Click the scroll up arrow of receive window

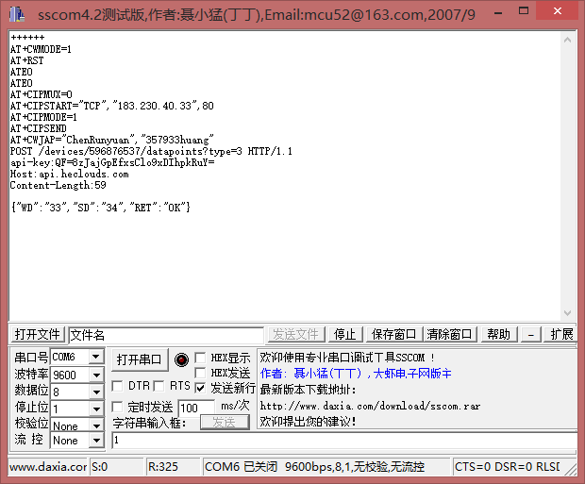tap(567, 40)
